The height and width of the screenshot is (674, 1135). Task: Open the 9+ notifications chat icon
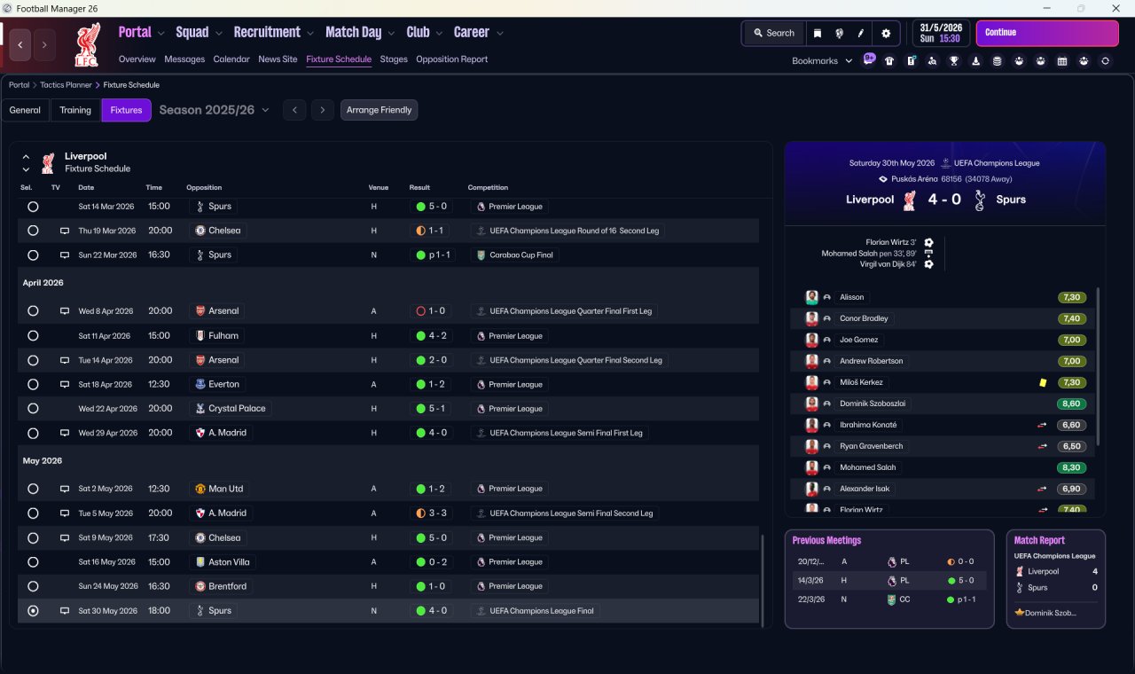pos(869,60)
